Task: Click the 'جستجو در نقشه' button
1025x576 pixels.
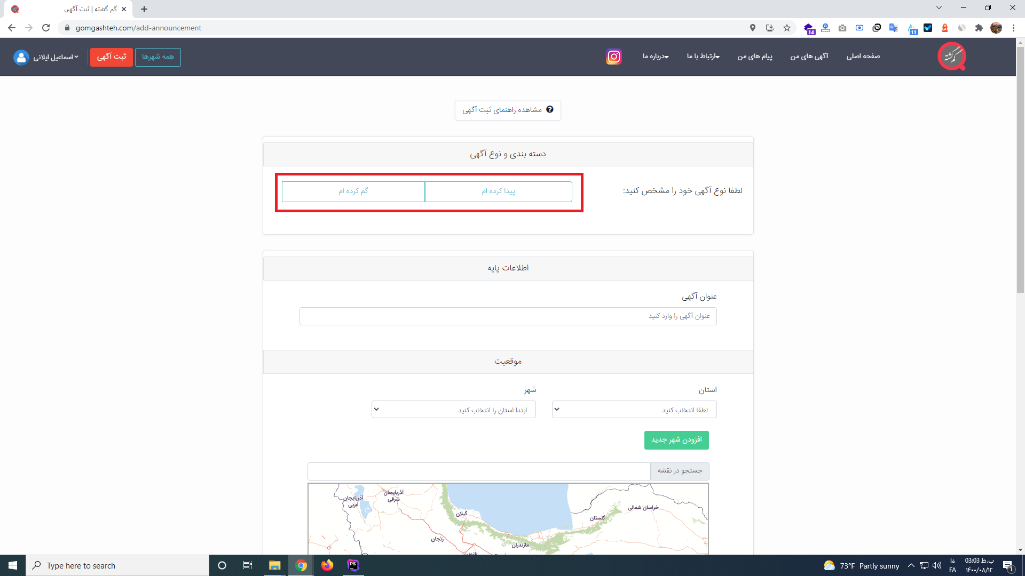Action: pyautogui.click(x=680, y=471)
